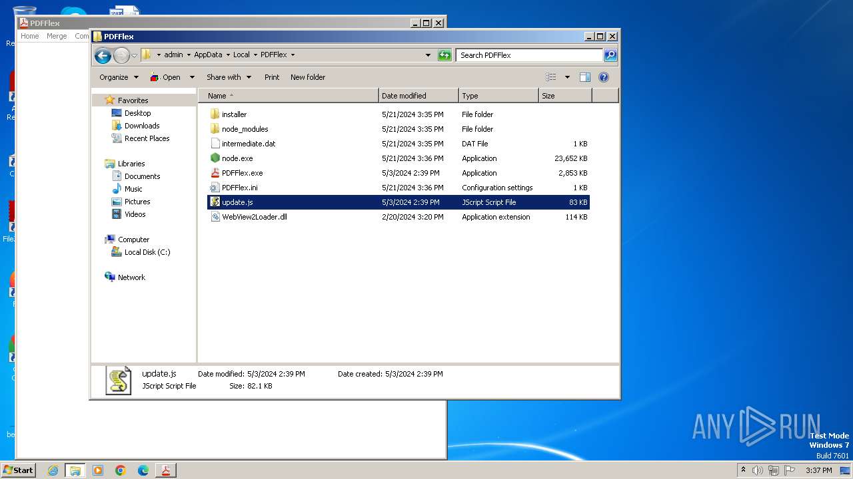
Task: Click the PDFFlex taskbar icon
Action: (166, 470)
